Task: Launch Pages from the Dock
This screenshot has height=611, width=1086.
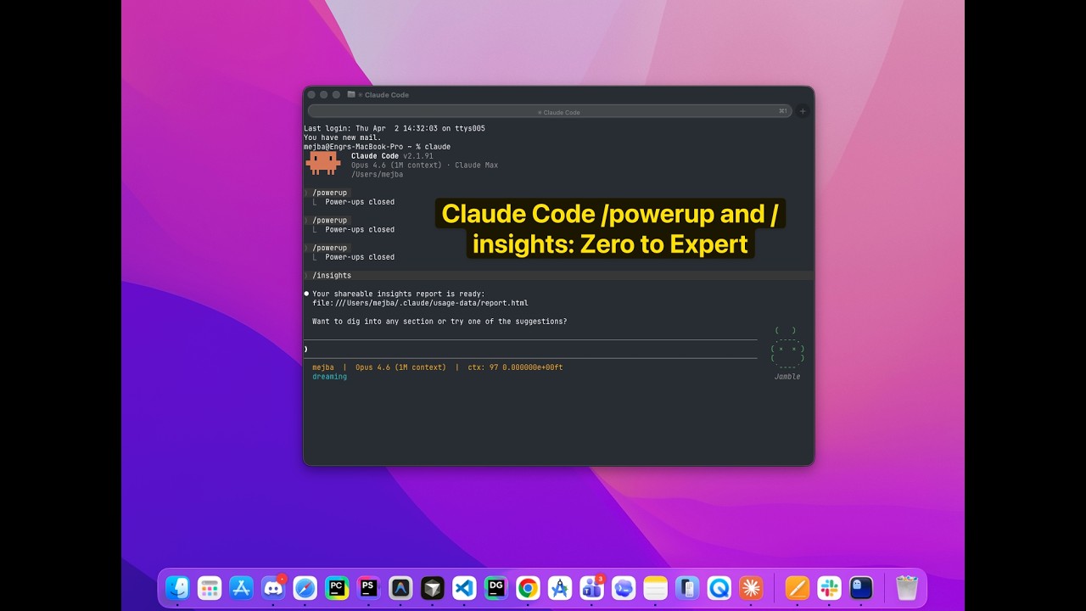Action: (798, 587)
